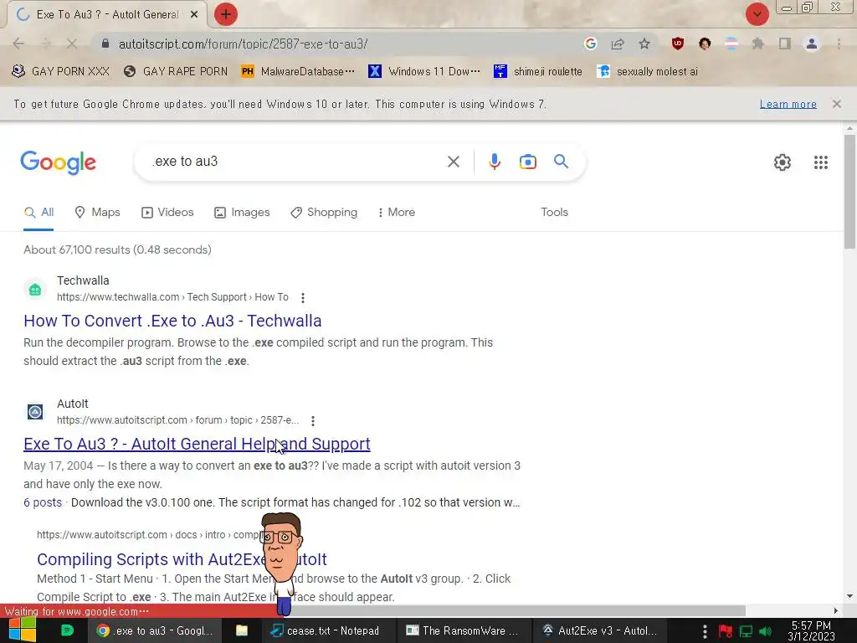This screenshot has width=857, height=643.
Task: Go back with the browser back arrow
Action: click(18, 44)
